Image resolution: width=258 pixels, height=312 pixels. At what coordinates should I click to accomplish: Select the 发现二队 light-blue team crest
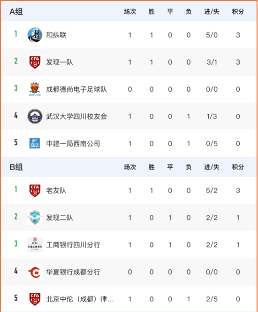click(x=35, y=218)
